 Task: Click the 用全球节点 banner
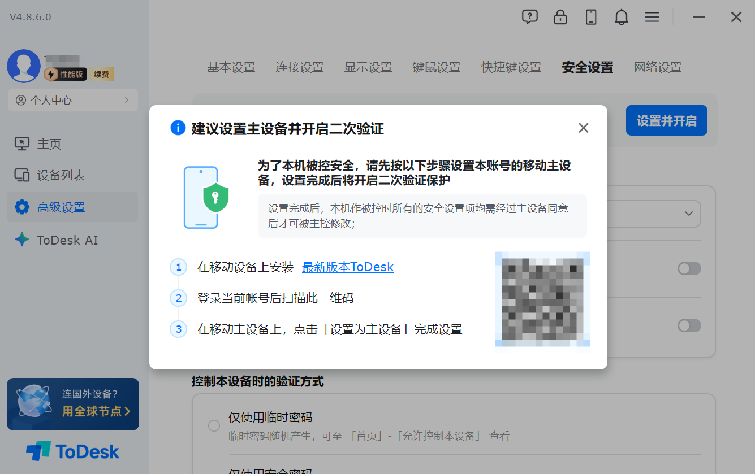pos(73,404)
